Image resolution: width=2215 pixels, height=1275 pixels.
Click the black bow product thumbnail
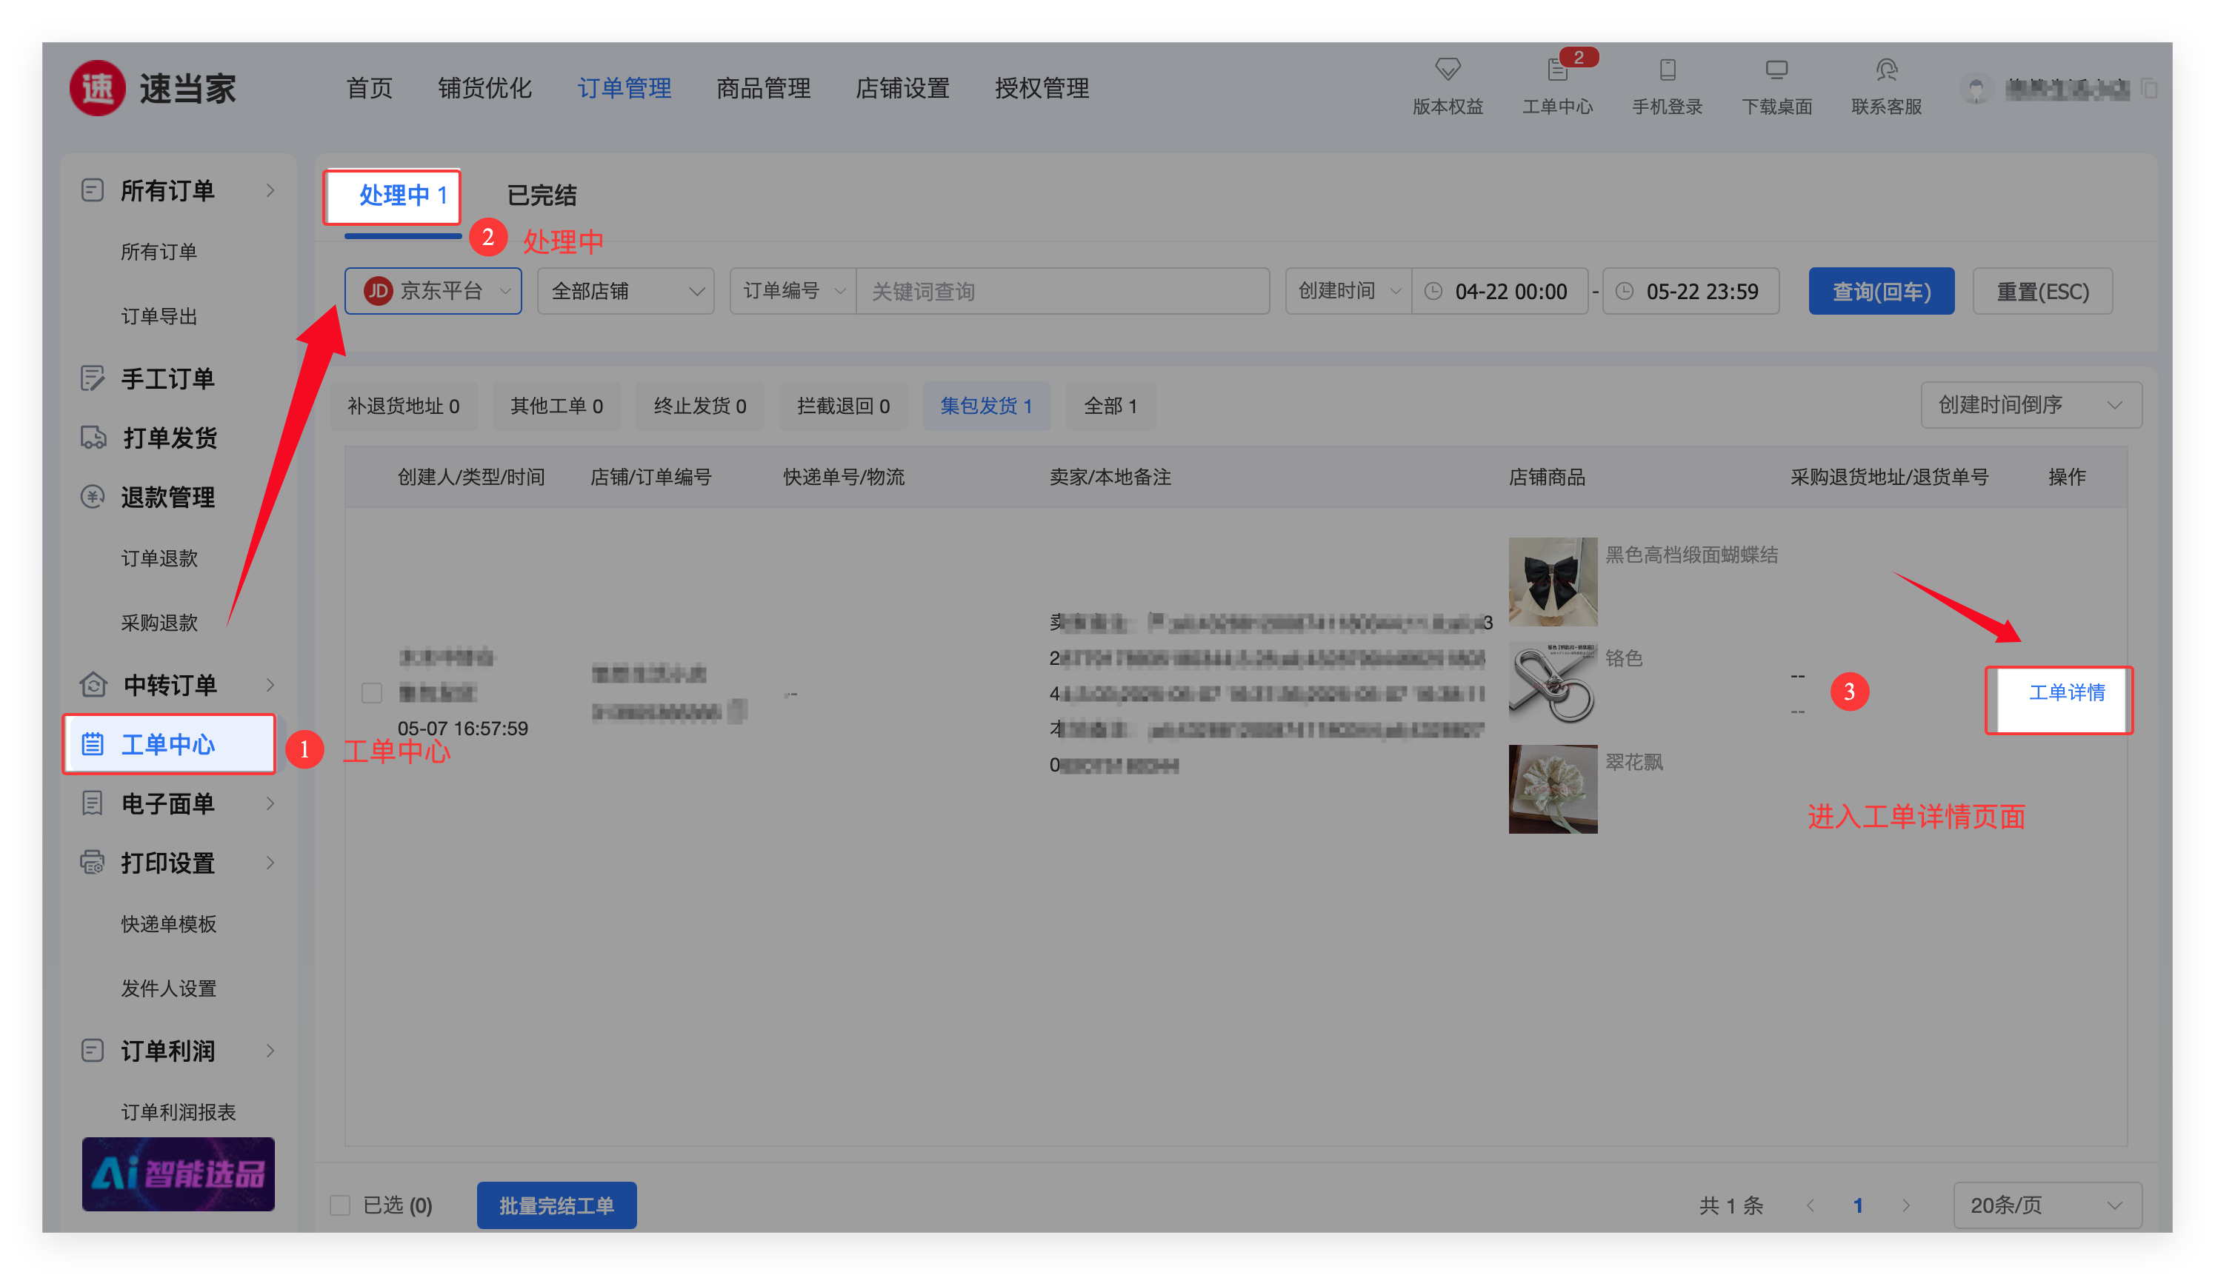point(1552,581)
